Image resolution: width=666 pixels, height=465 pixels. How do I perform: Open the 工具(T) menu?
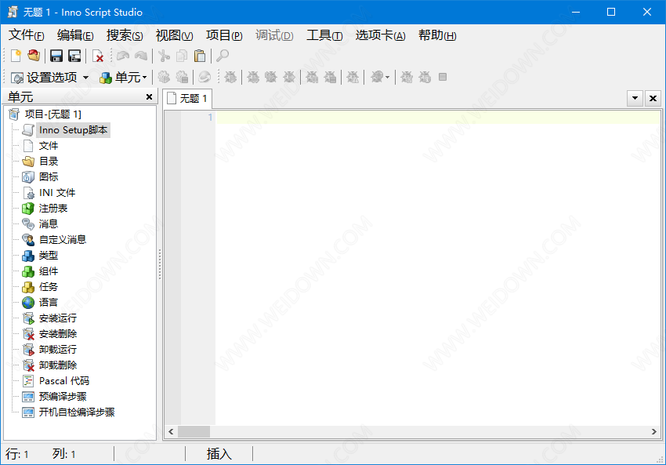tap(324, 35)
